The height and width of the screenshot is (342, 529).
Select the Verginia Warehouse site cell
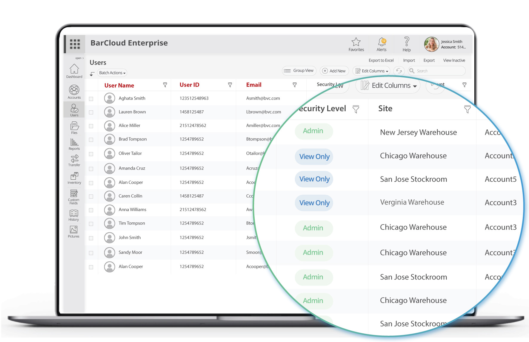(x=412, y=202)
